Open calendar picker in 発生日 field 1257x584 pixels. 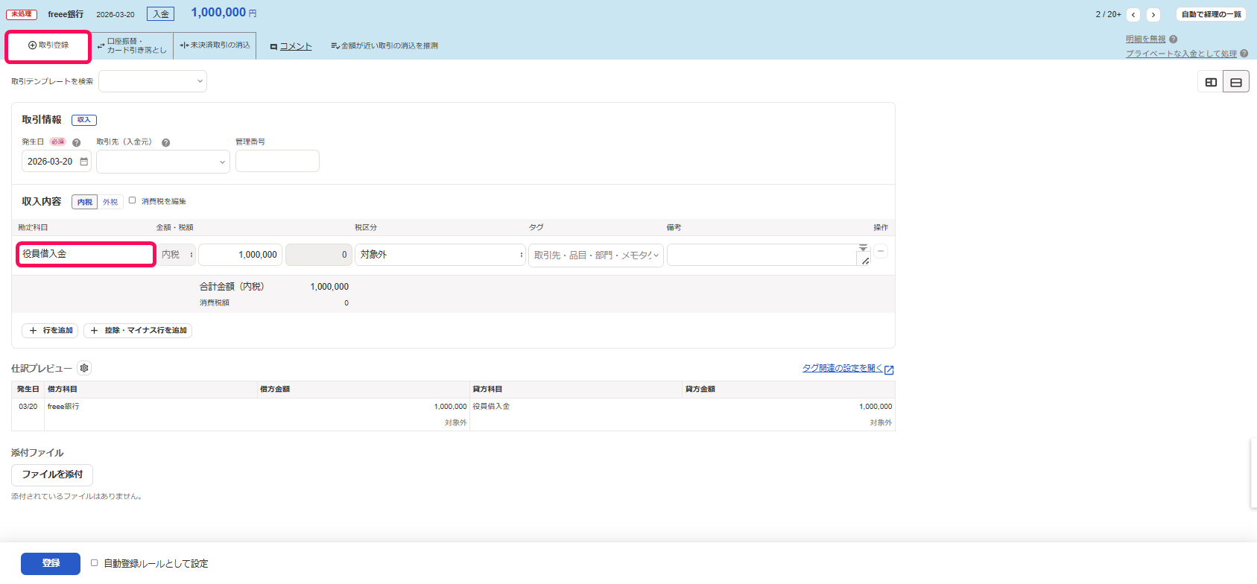[x=83, y=162]
